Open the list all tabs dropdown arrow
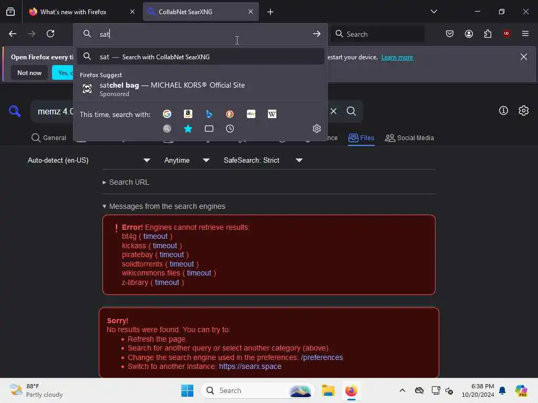This screenshot has height=403, width=538. coord(433,12)
